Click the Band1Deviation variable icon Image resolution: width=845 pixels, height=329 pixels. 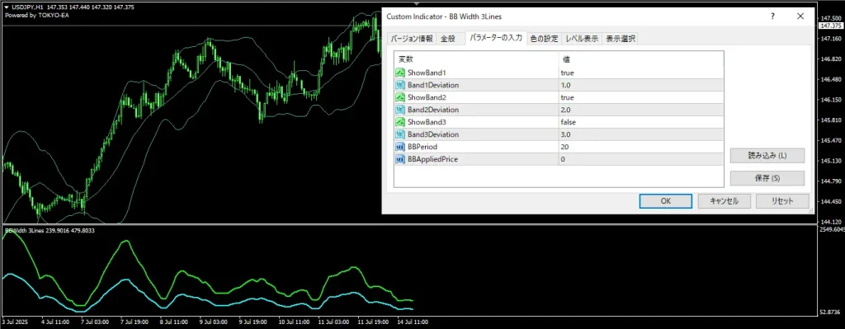click(x=400, y=85)
